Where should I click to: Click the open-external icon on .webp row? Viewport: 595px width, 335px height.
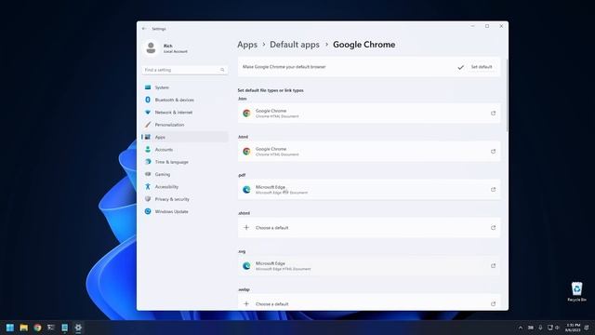click(x=493, y=304)
